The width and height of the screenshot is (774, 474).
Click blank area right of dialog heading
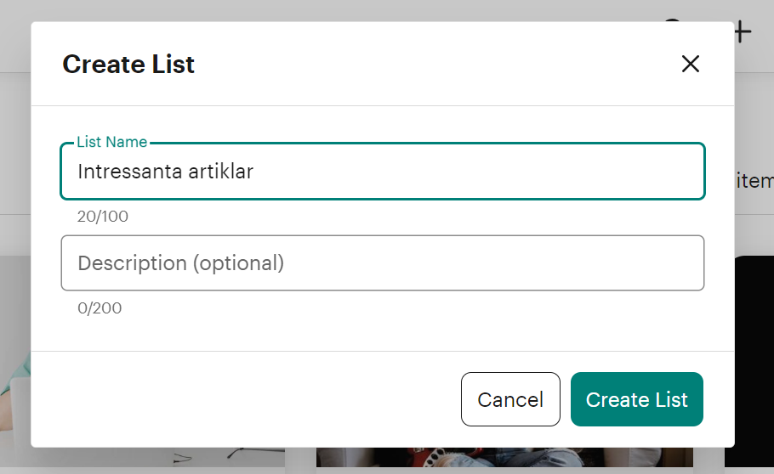click(x=435, y=64)
